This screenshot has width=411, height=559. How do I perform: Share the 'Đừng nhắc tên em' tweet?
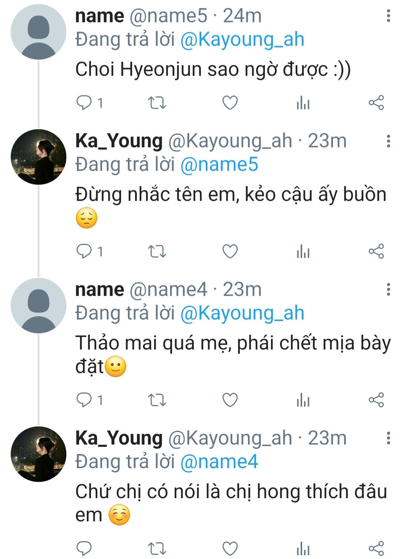point(376,251)
